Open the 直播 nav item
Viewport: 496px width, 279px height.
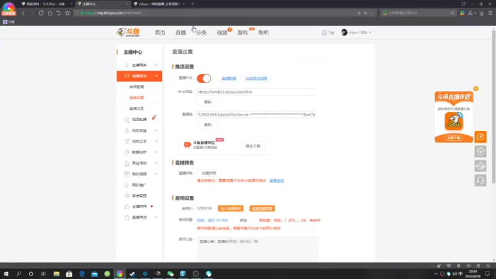pos(180,32)
